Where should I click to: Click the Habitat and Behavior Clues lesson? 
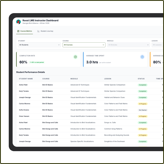coord(115,97)
